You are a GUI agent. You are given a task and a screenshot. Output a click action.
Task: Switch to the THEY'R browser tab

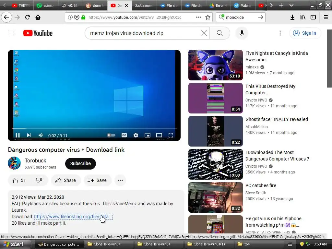pos(21,6)
